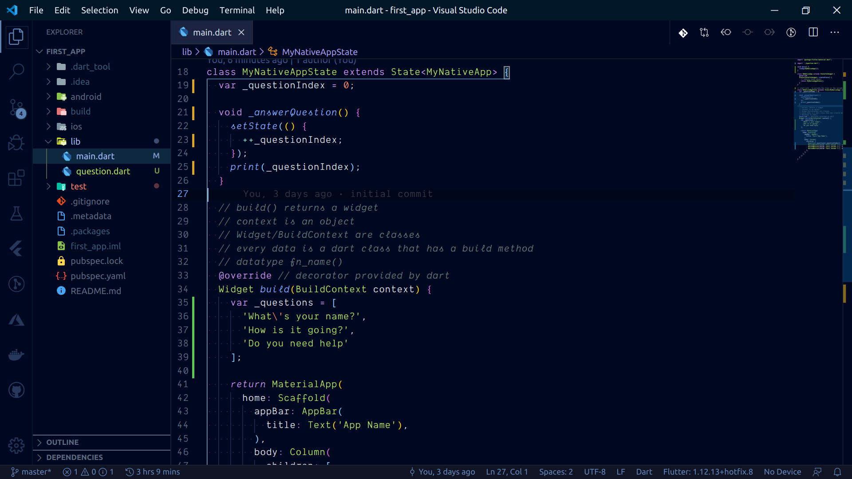Open the Azure sidebar icon
This screenshot has width=852, height=479.
pyautogui.click(x=16, y=320)
